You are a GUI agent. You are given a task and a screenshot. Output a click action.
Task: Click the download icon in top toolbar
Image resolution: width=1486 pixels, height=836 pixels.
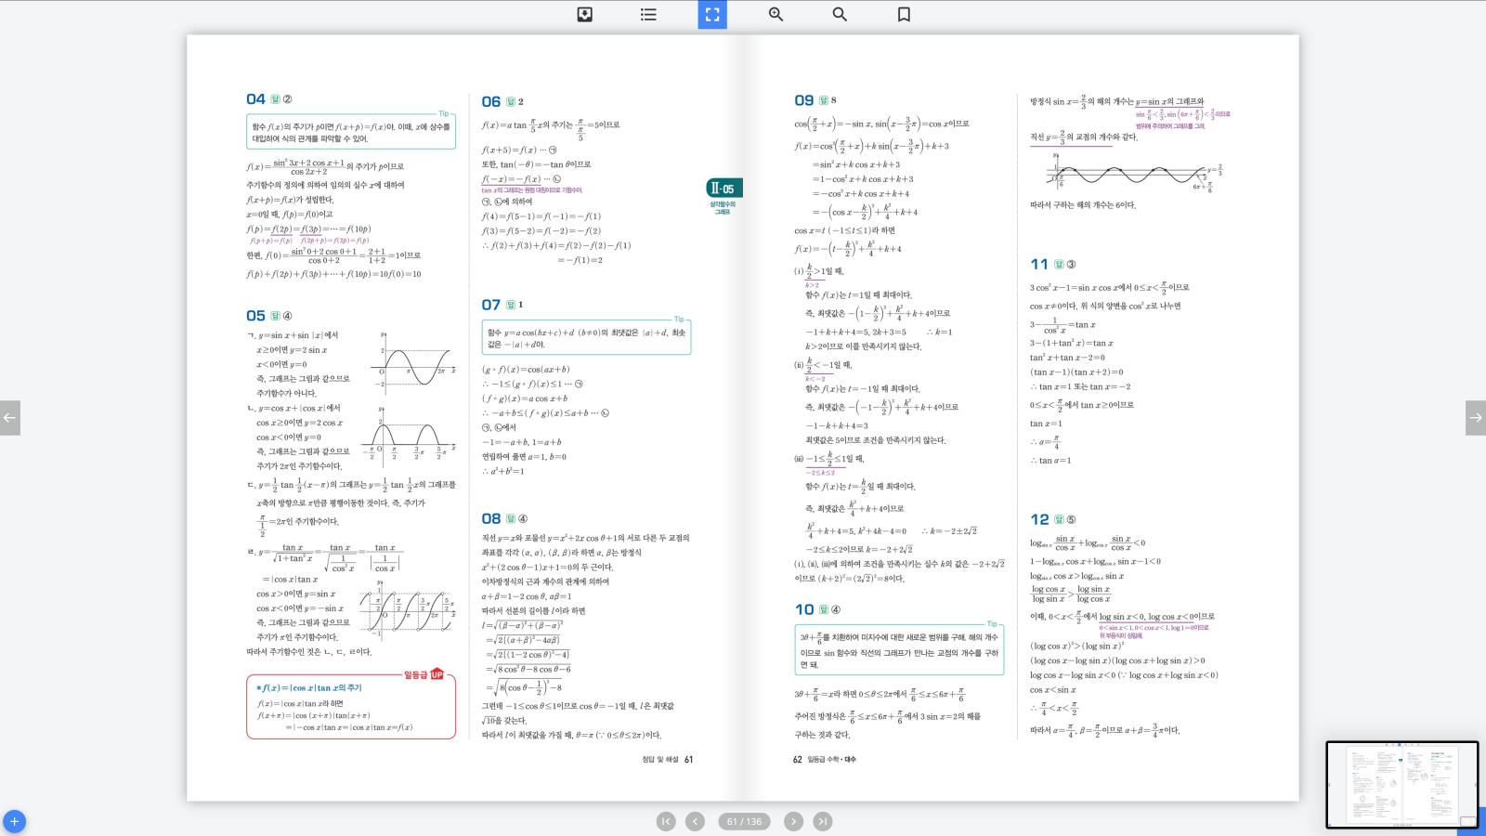click(584, 14)
